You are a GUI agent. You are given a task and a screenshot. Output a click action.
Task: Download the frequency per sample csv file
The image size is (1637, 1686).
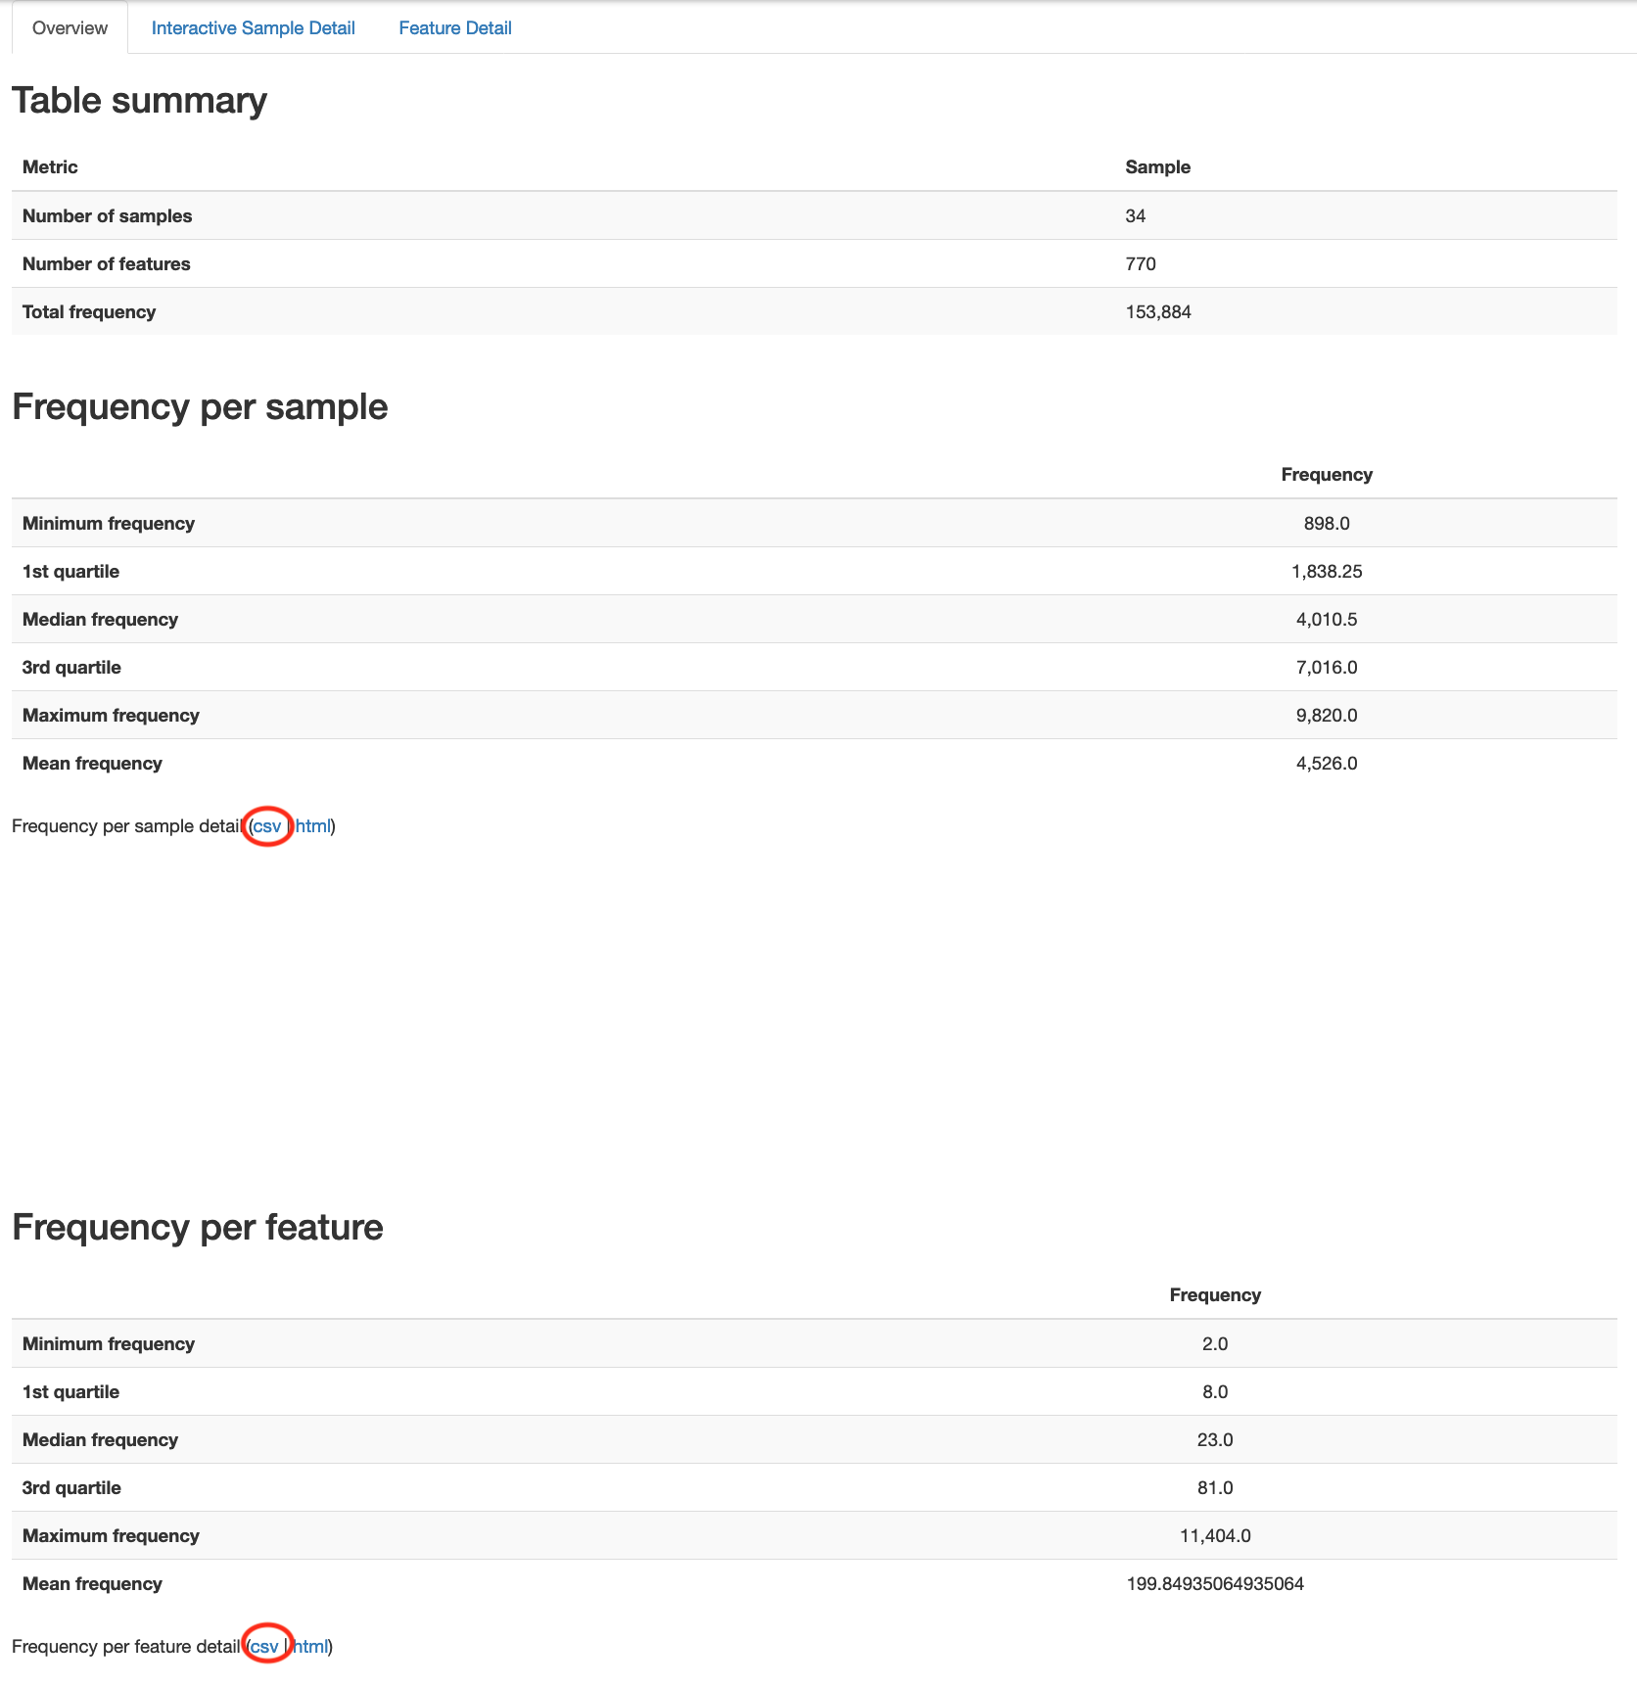[267, 825]
